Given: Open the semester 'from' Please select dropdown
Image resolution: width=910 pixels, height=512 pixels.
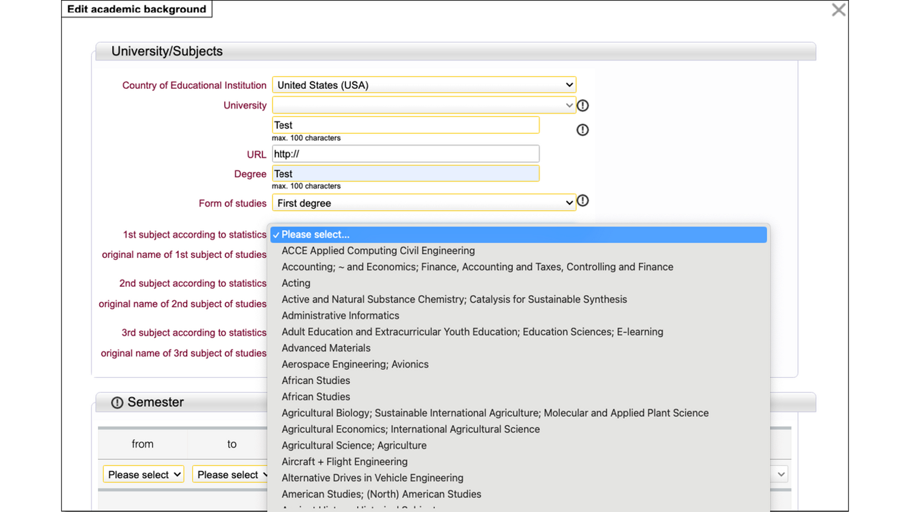Looking at the screenshot, I should coord(144,475).
